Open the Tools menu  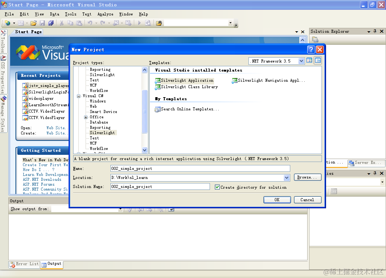[x=70, y=14]
